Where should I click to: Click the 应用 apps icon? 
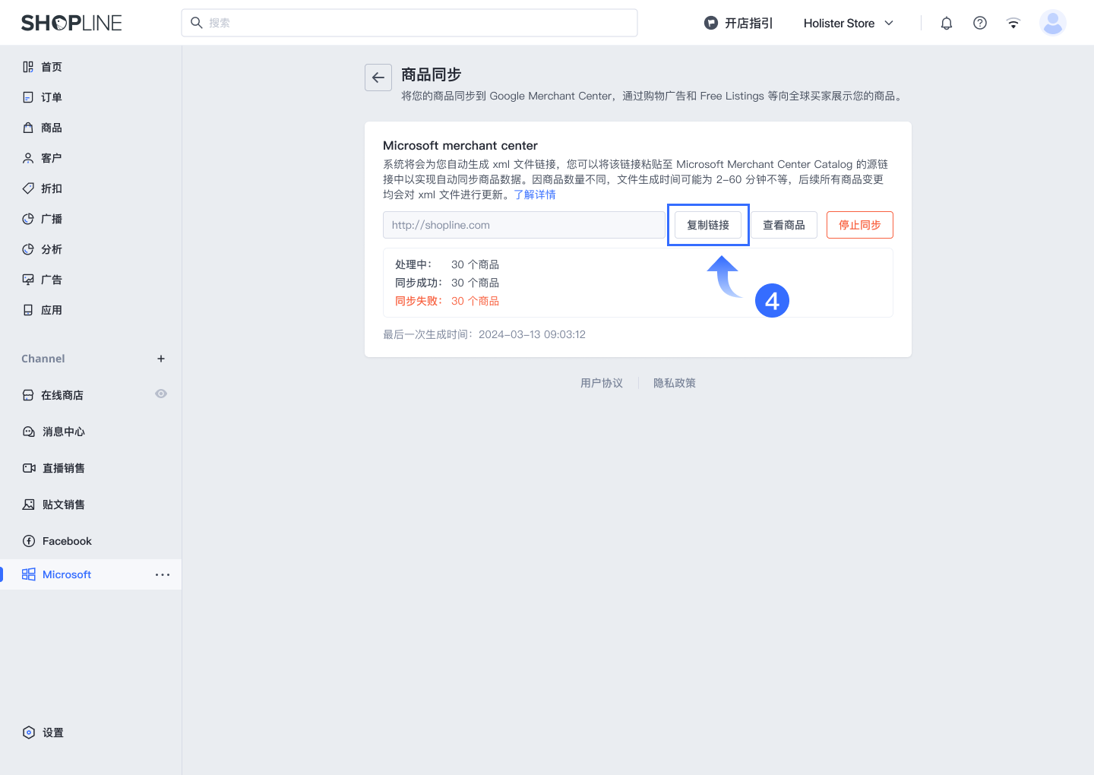coord(28,310)
